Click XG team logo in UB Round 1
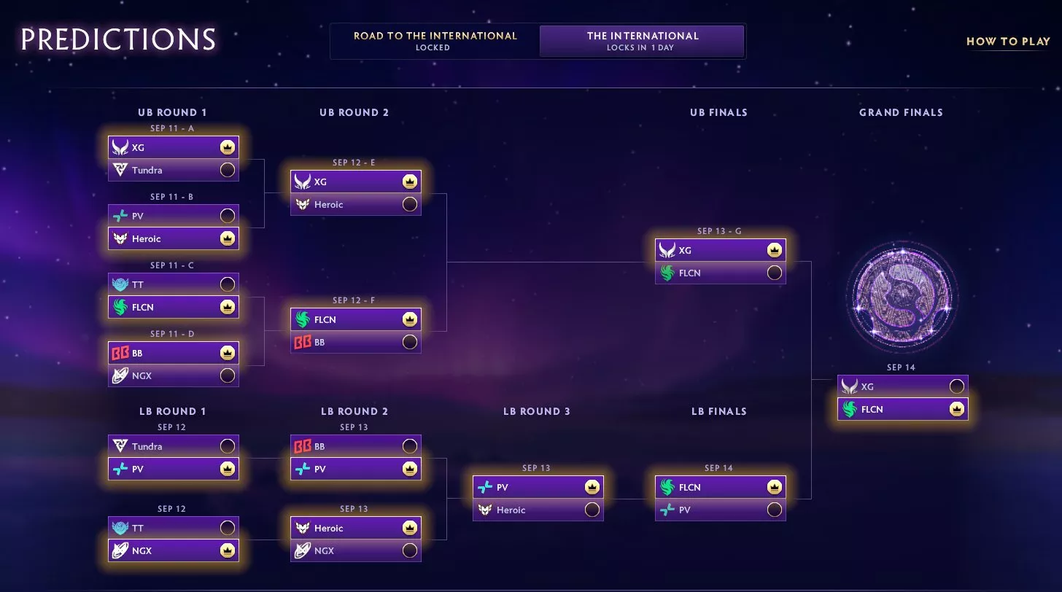This screenshot has width=1062, height=592. pos(120,147)
